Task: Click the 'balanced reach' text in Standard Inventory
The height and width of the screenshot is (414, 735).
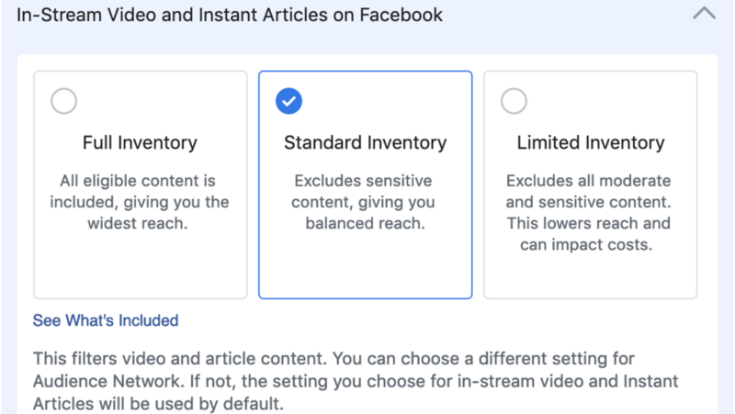Action: pyautogui.click(x=364, y=223)
